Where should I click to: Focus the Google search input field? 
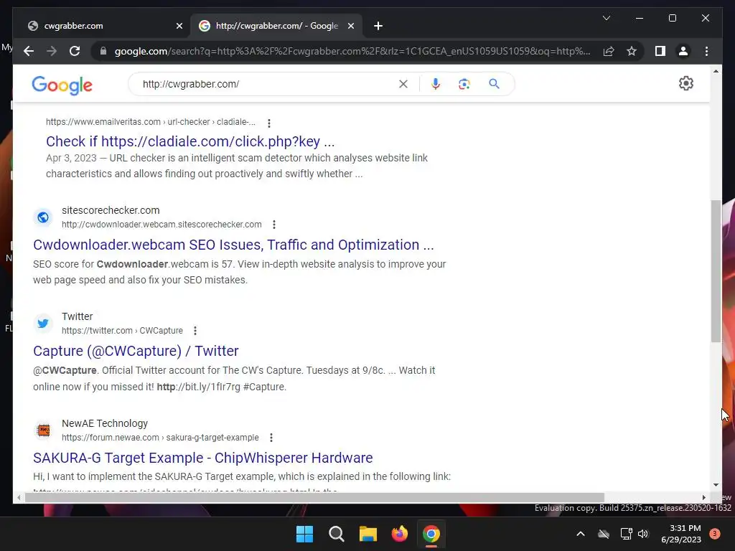tap(267, 84)
